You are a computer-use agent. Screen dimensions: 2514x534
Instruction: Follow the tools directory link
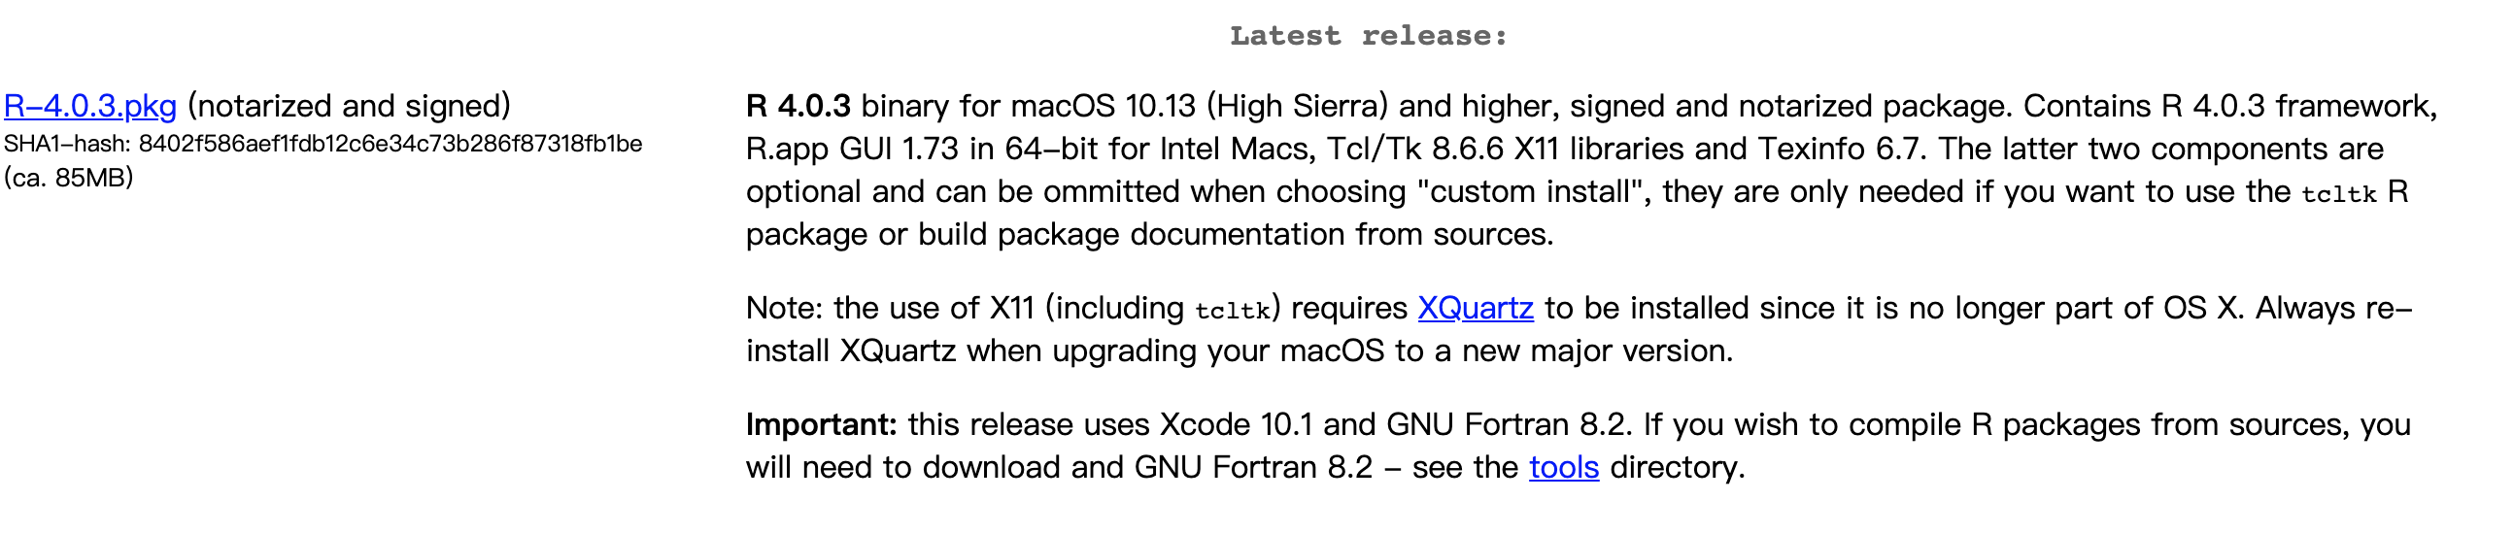(1563, 467)
